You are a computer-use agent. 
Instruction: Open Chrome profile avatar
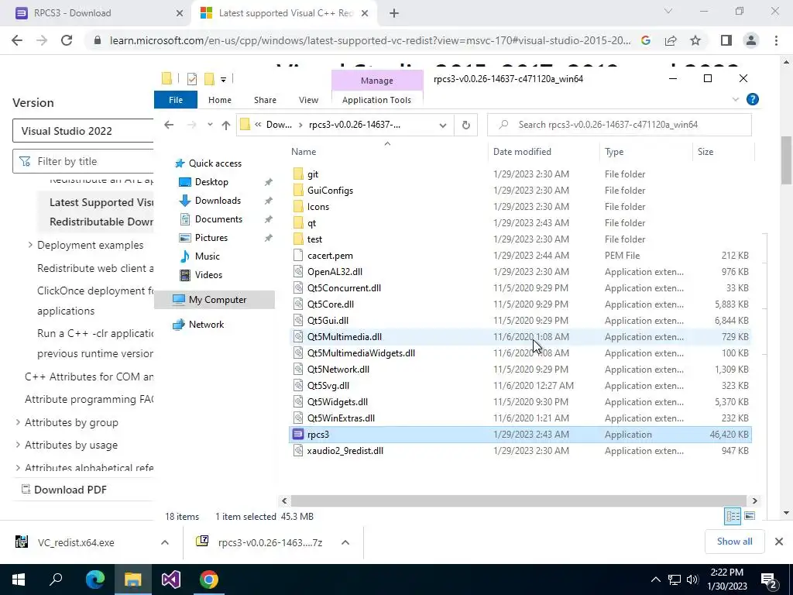pos(751,40)
